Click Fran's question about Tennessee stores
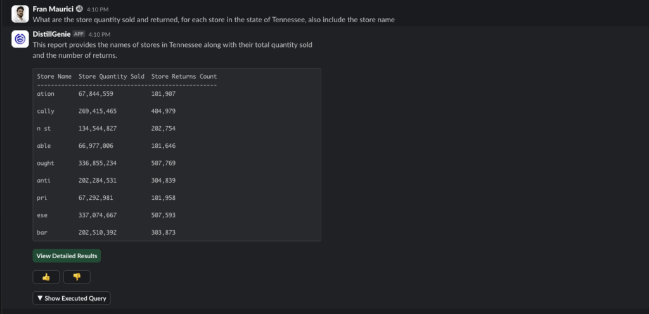Image resolution: width=649 pixels, height=314 pixels. [214, 20]
